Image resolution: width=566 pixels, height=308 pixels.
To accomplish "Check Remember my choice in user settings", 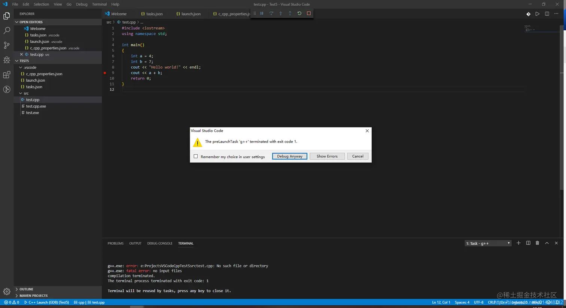I will coord(196,157).
